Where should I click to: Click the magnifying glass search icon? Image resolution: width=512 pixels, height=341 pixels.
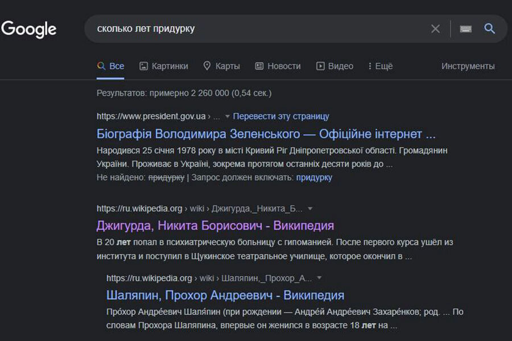tap(489, 29)
